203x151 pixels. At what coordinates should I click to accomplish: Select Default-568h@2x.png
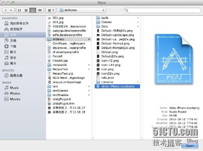pos(117,31)
